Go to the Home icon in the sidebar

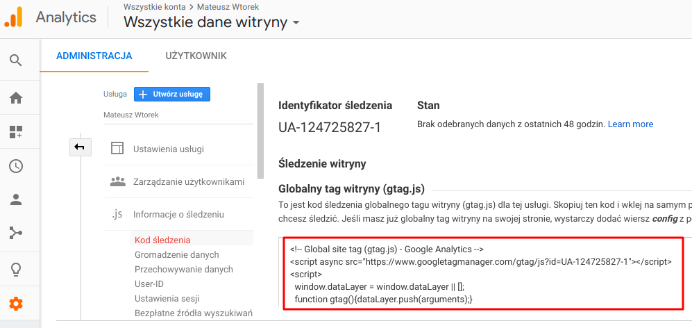(x=16, y=98)
